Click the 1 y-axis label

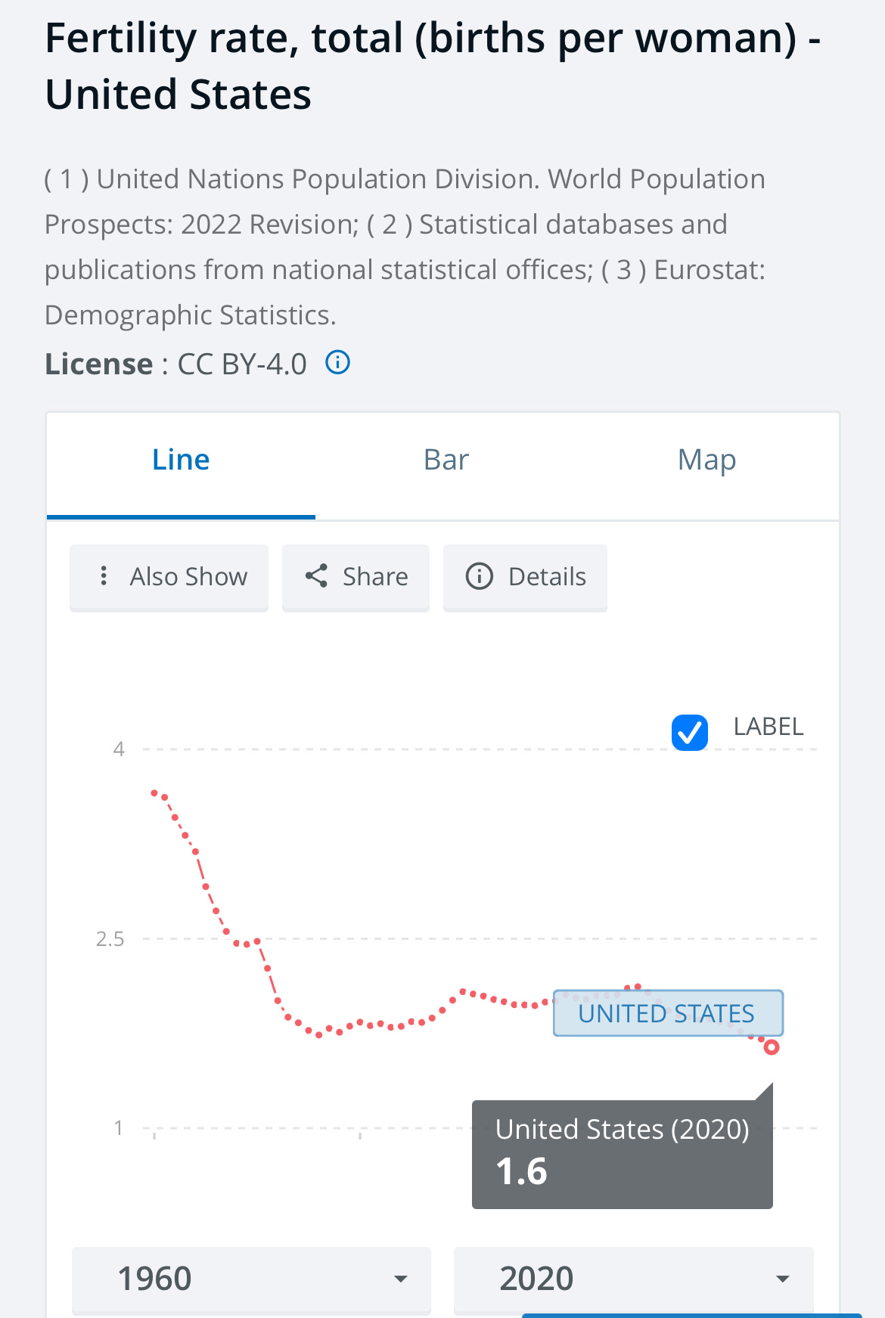tap(119, 1128)
